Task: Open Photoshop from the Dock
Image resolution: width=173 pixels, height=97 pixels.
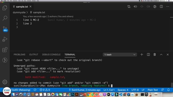Action: coord(73,94)
